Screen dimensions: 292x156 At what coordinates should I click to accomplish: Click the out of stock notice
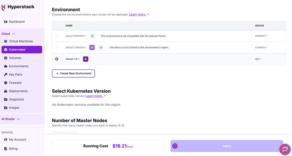click(139, 47)
